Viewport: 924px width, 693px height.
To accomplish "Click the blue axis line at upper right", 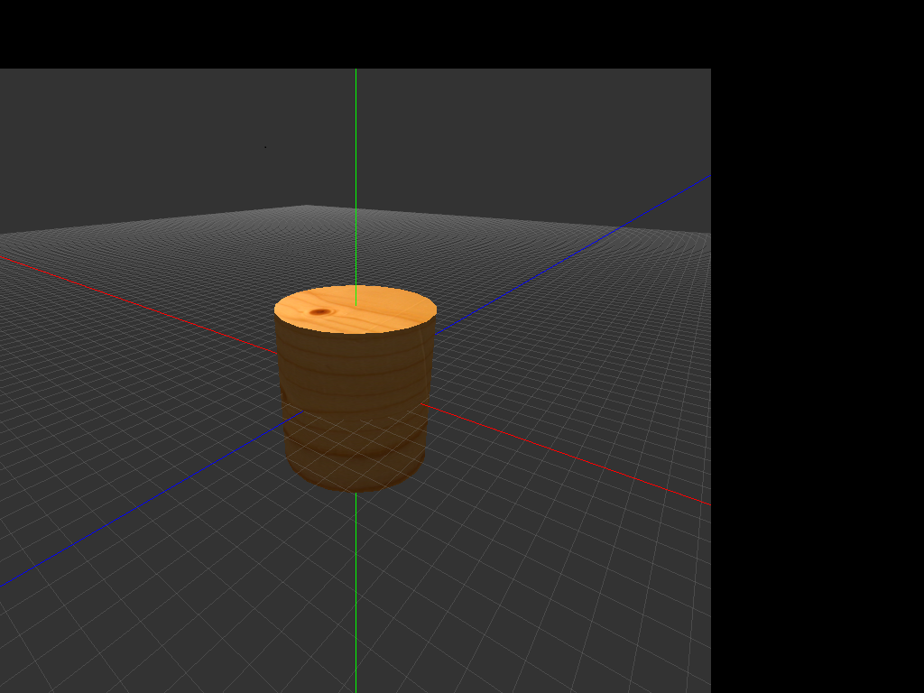I will (623, 225).
